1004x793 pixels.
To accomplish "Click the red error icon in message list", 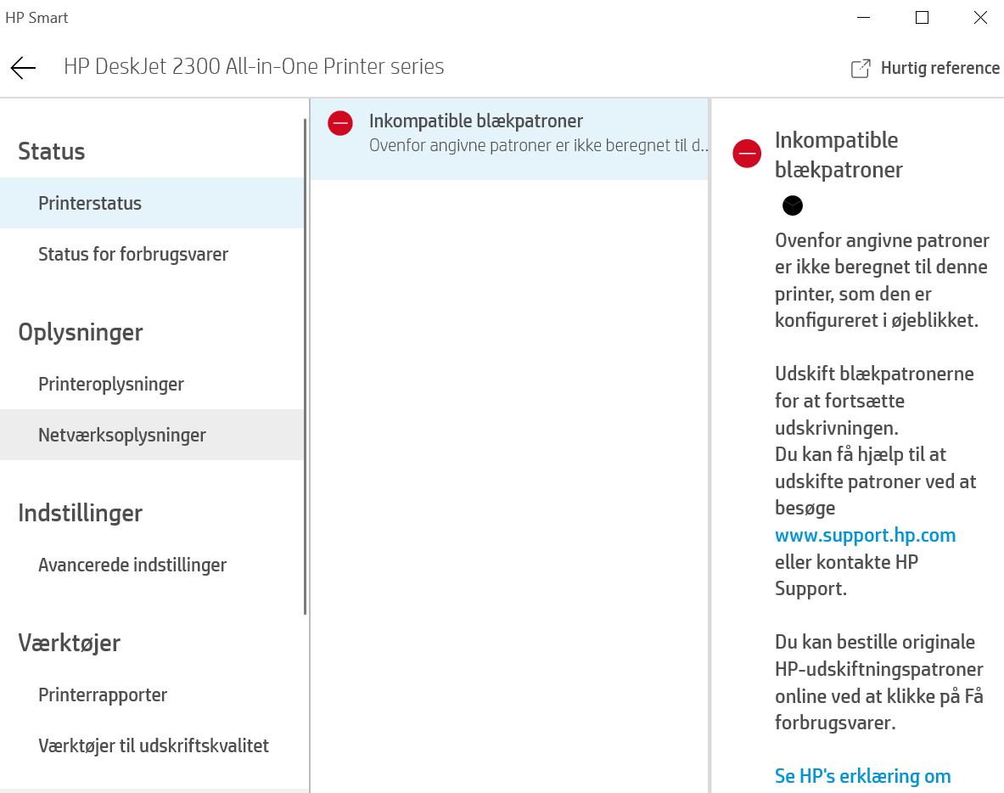I will pyautogui.click(x=340, y=123).
